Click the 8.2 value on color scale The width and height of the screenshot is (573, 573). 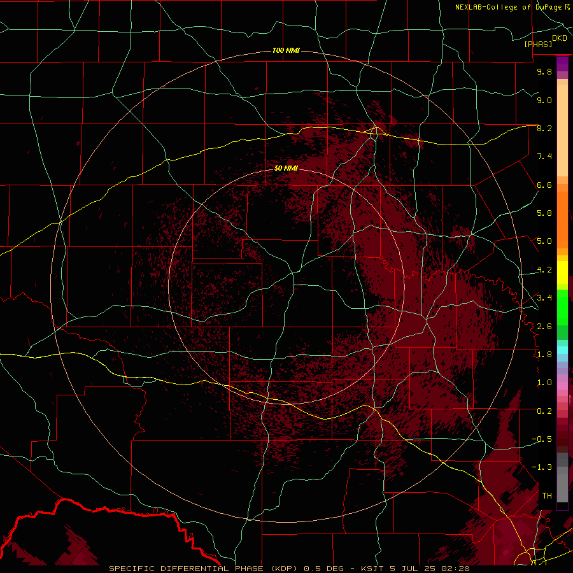pyautogui.click(x=544, y=128)
